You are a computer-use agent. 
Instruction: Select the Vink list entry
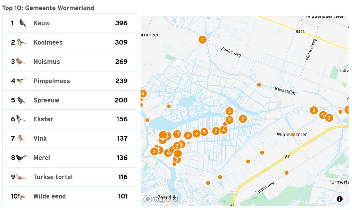coord(69,139)
